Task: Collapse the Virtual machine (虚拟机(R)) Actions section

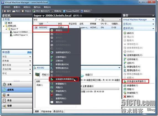Action: 153,28
